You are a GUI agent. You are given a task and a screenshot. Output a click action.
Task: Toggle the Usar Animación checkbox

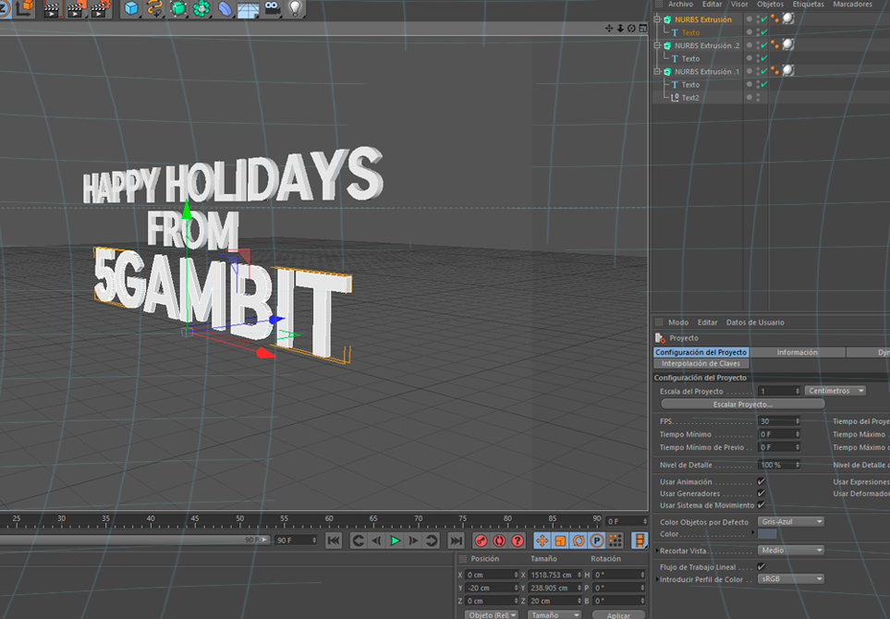tap(761, 481)
